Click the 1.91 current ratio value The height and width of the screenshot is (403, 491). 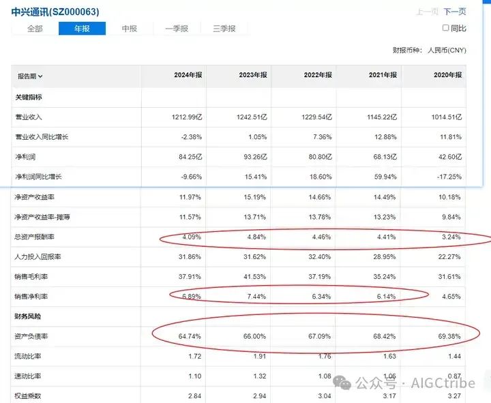pos(260,357)
